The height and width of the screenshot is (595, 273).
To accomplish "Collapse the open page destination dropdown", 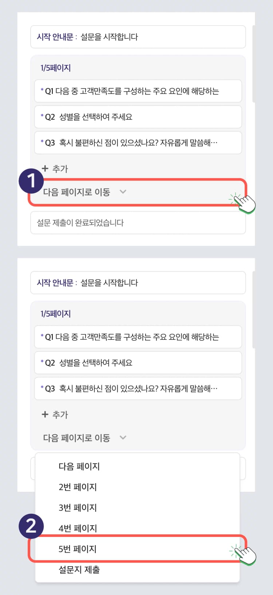I will [x=123, y=437].
